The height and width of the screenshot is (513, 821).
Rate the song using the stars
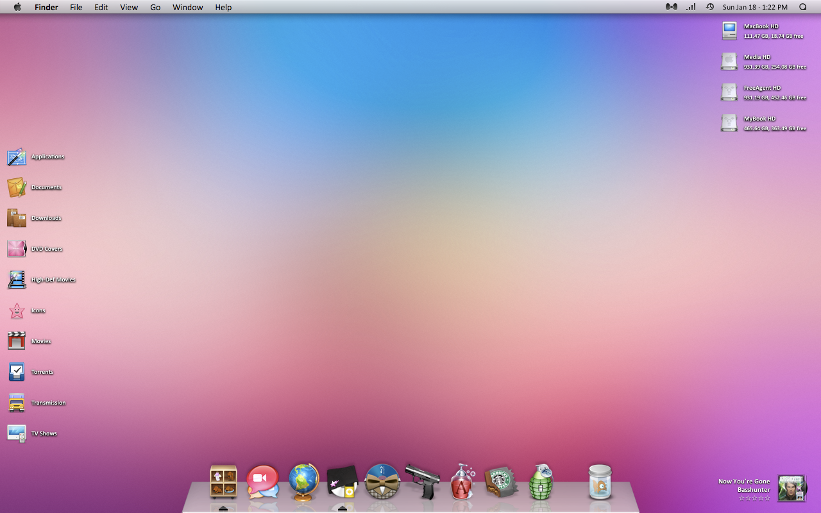pos(754,498)
